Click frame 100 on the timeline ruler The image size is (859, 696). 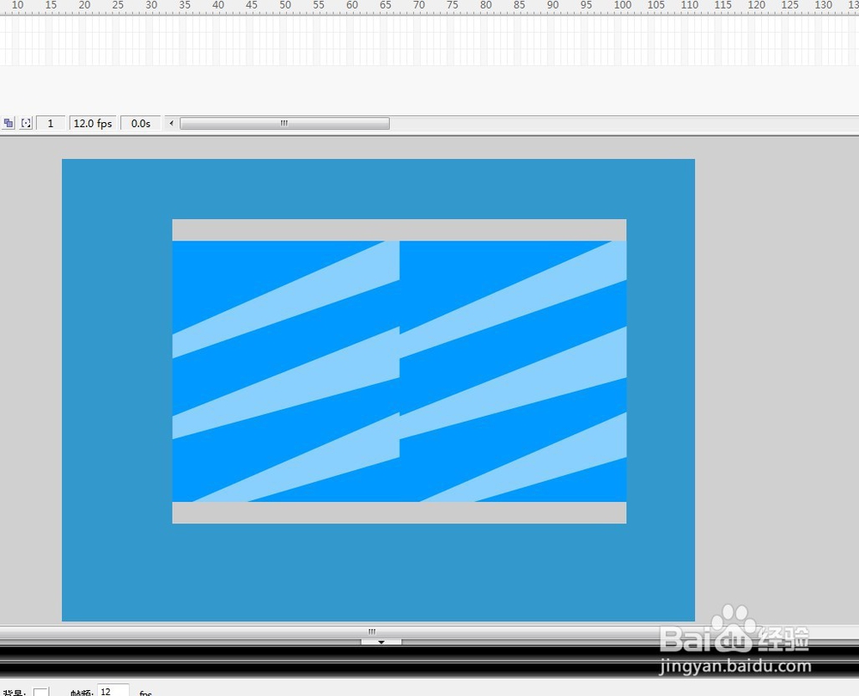622,5
